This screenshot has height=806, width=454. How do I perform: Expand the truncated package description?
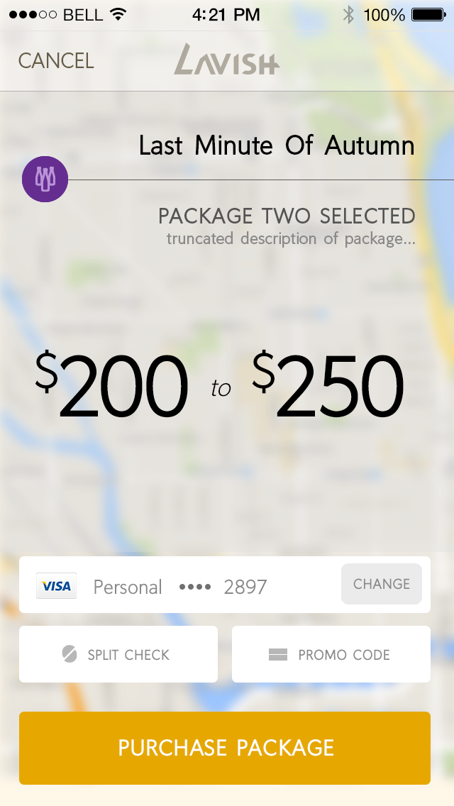[291, 239]
